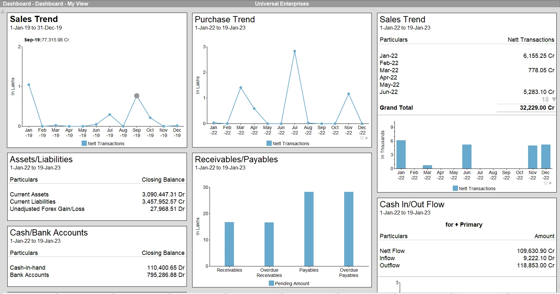The width and height of the screenshot is (560, 294).
Task: Open the Assets/Liabilities tile heading
Action: 41,159
